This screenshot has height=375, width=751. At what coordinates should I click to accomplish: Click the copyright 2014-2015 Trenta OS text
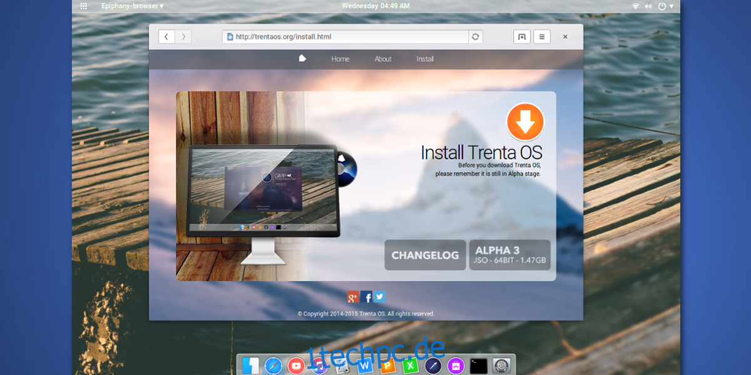(x=366, y=314)
